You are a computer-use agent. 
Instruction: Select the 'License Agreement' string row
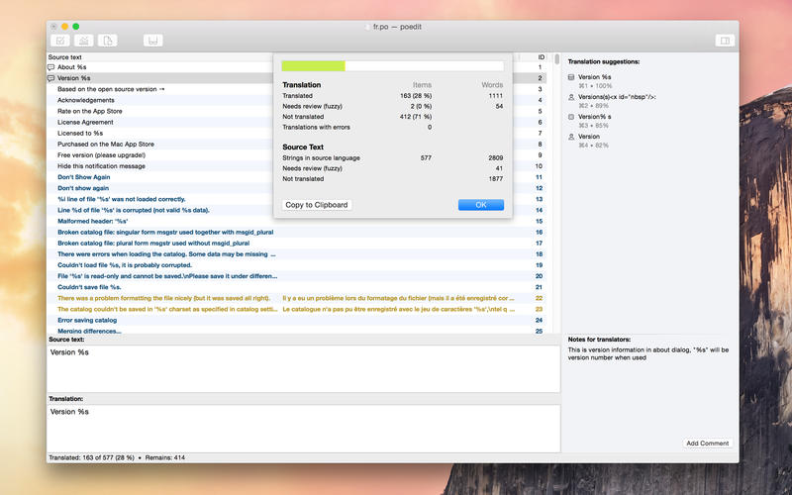296,122
